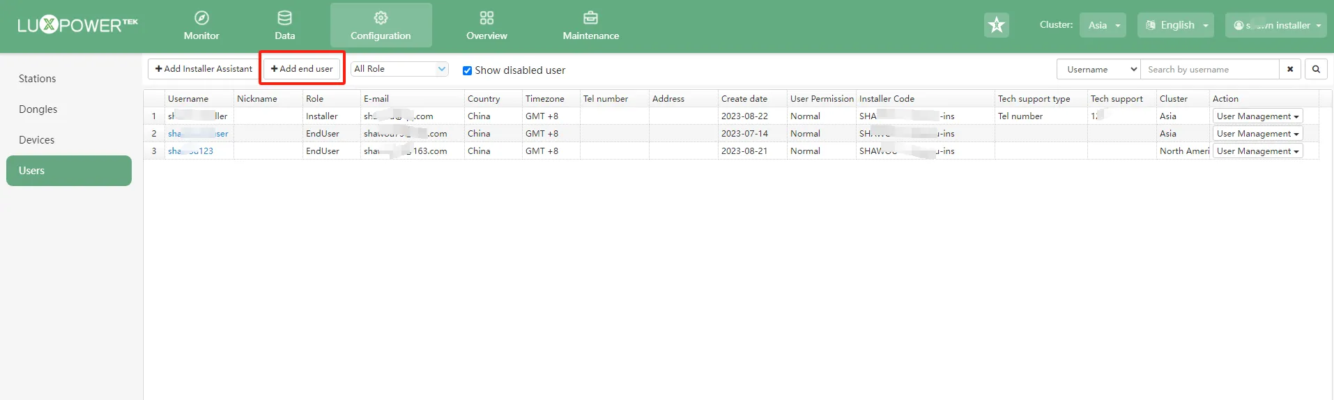The height and width of the screenshot is (400, 1334).
Task: Click the magnifier search icon button
Action: point(1316,69)
